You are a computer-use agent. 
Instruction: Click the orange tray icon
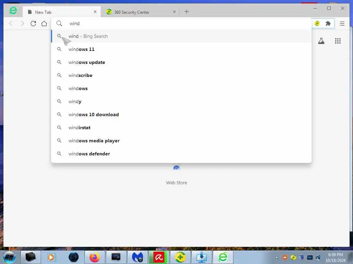[x=285, y=257]
